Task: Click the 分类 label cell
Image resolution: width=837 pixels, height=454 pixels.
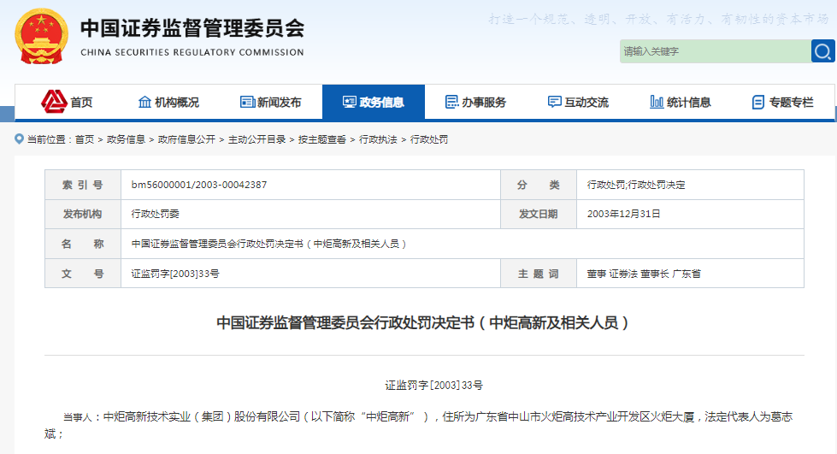Action: click(x=539, y=185)
